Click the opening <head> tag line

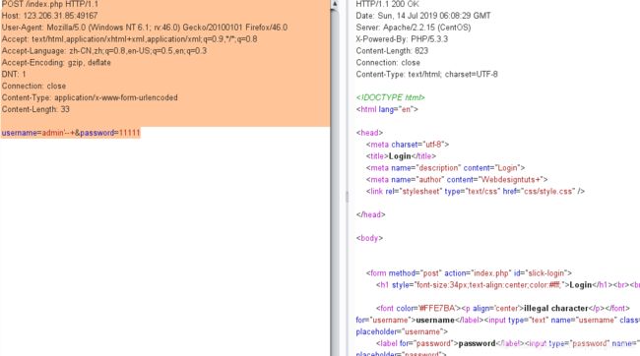[x=369, y=133]
